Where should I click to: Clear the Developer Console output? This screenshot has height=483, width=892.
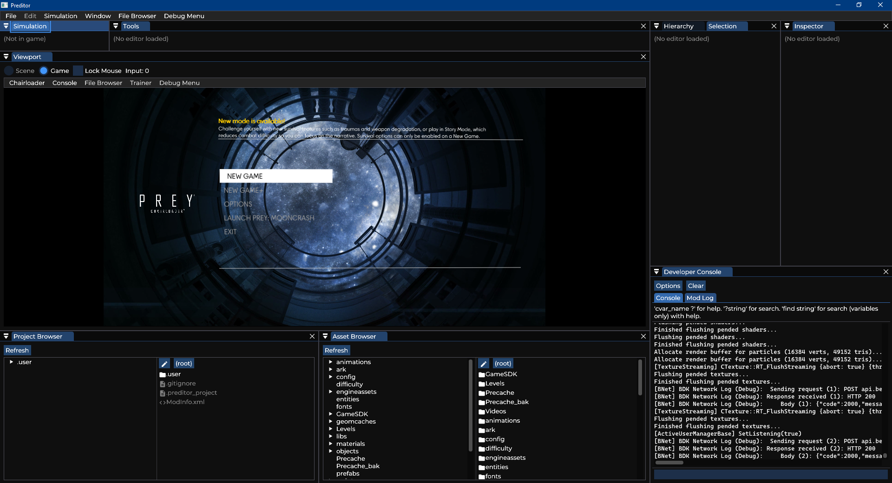696,286
